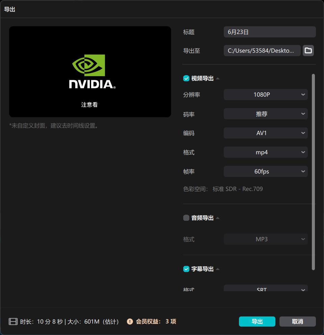Open the 格式 dropdown showing mp4

265,152
